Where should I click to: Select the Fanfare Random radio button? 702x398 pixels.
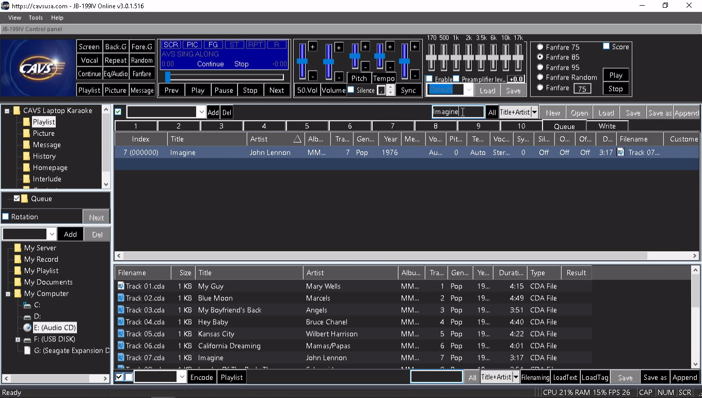540,77
